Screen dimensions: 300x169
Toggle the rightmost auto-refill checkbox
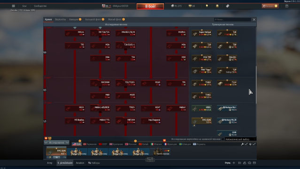click(x=254, y=144)
